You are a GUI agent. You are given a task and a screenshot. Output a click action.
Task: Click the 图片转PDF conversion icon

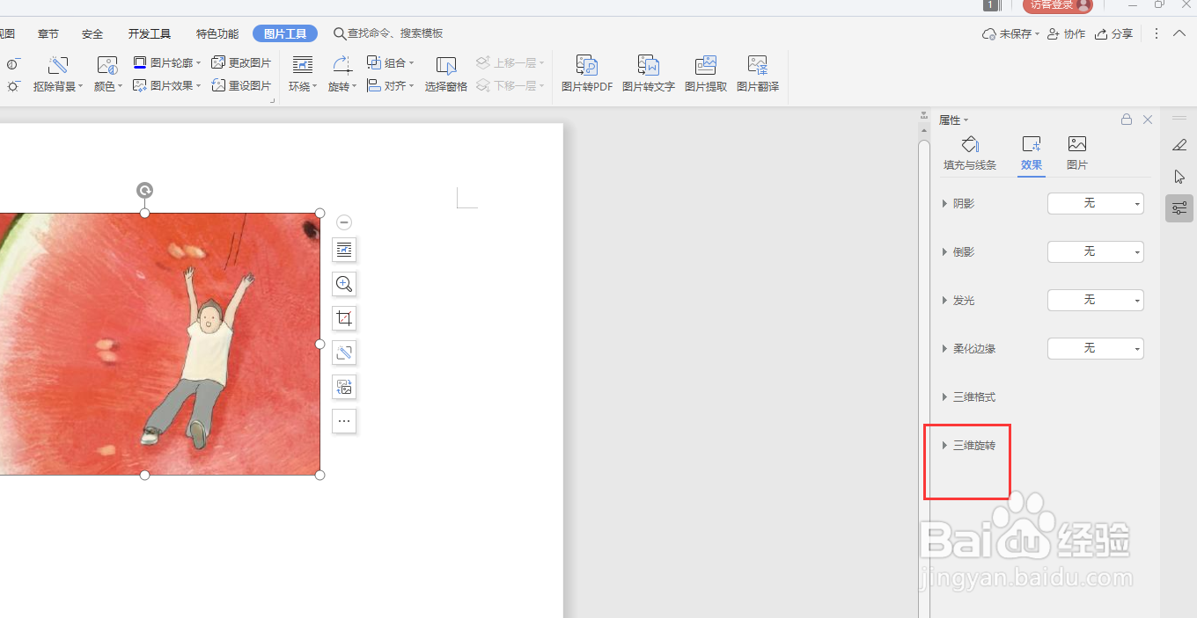click(586, 74)
